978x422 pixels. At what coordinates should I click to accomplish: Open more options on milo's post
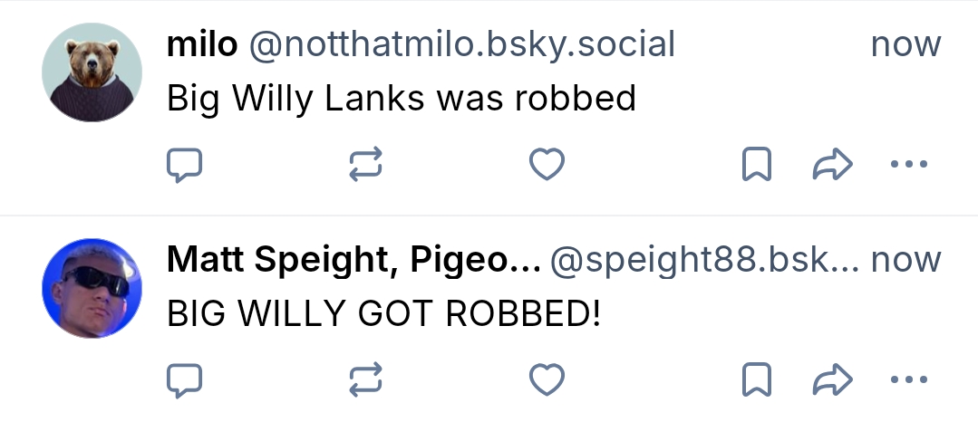(x=909, y=165)
